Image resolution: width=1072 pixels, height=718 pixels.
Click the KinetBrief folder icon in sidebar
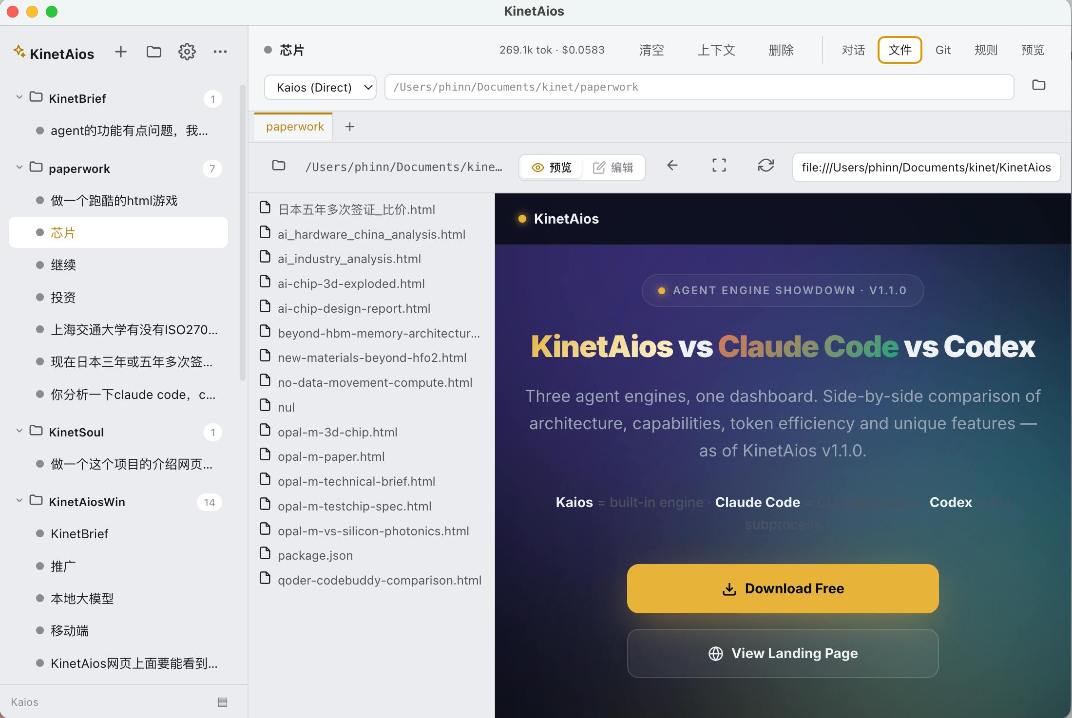[36, 97]
